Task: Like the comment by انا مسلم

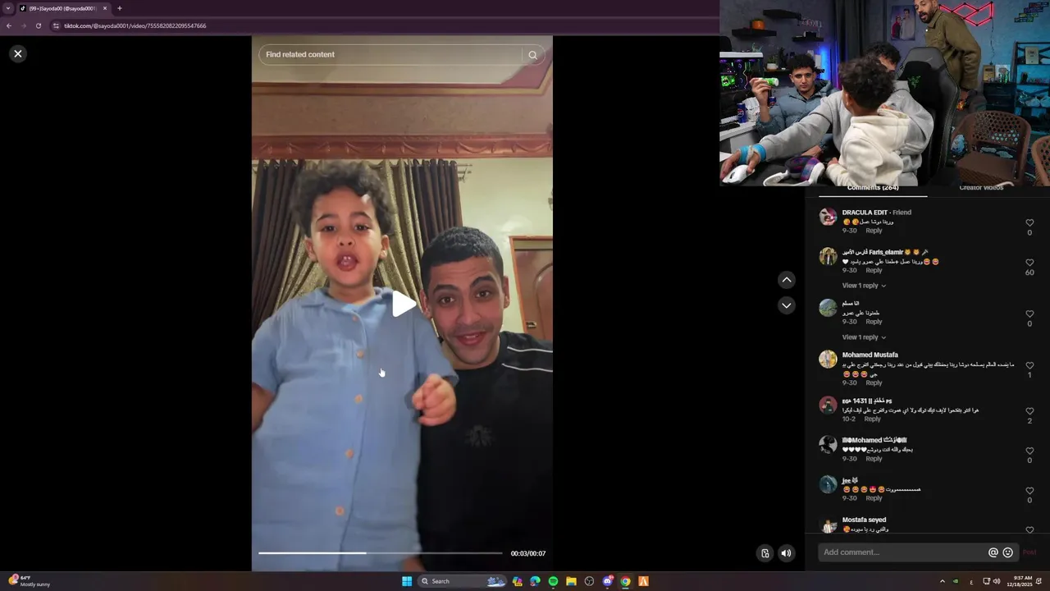Action: click(x=1029, y=314)
